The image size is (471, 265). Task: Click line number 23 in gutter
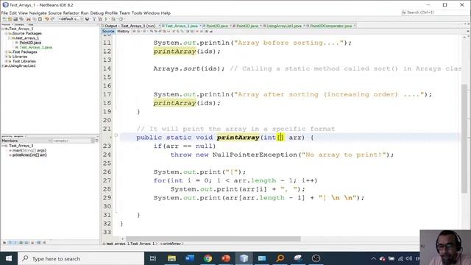[x=107, y=146]
